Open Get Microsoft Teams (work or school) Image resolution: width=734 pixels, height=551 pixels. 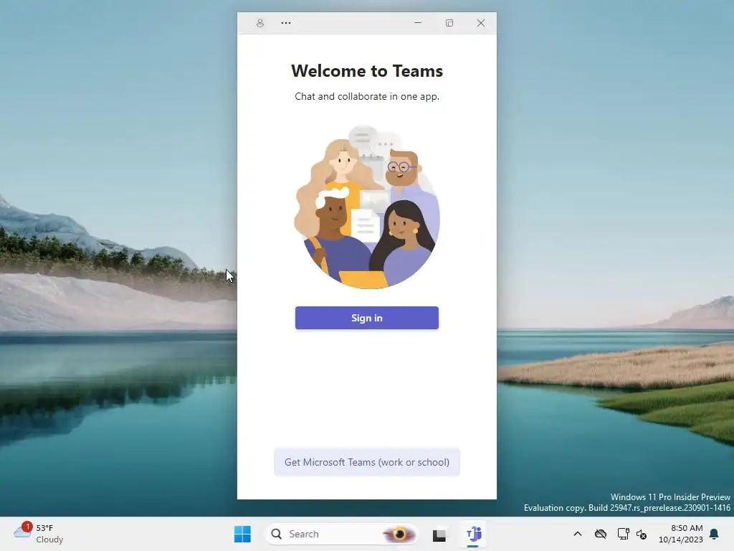366,462
